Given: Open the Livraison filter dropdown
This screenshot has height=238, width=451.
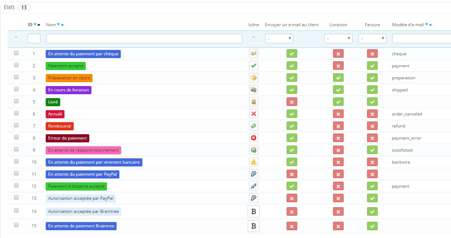Looking at the screenshot, I should pyautogui.click(x=338, y=38).
